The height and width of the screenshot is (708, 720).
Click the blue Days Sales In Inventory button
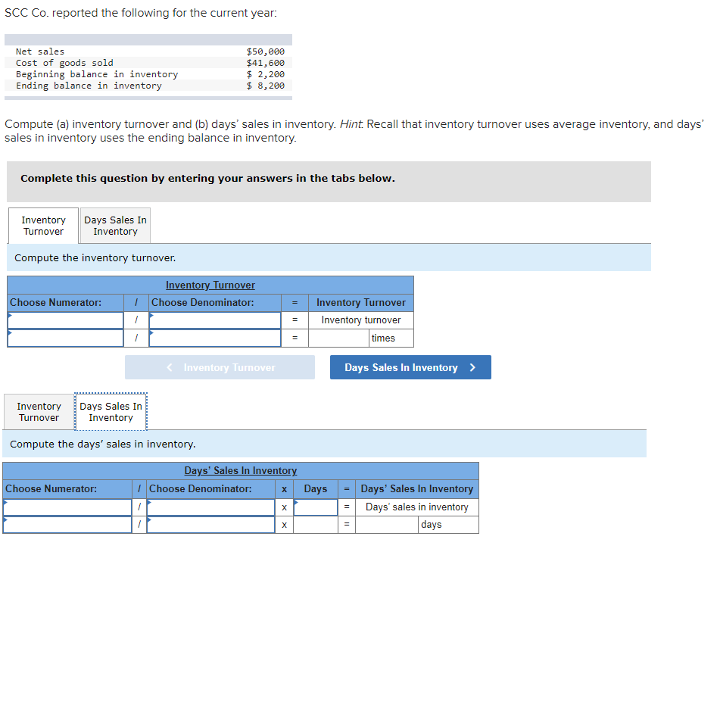(x=410, y=366)
